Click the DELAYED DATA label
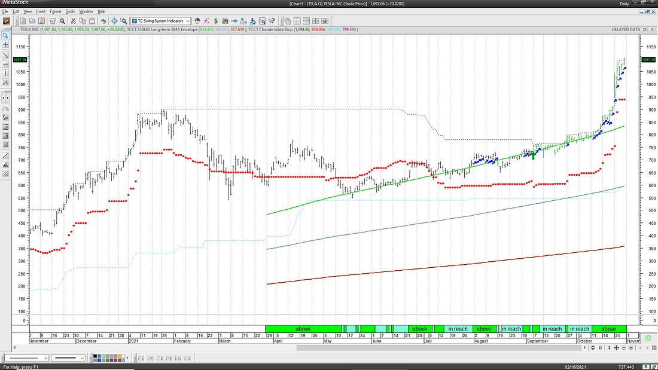Viewport: 658px width, 370px height. (626, 29)
